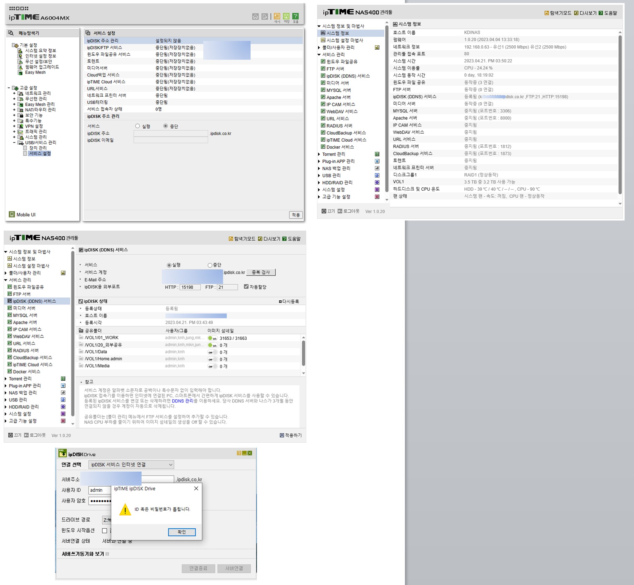Open MYSQL 서버 in the ipDISK DDNS window menu
Image resolution: width=634 pixels, height=585 pixels.
(25, 315)
